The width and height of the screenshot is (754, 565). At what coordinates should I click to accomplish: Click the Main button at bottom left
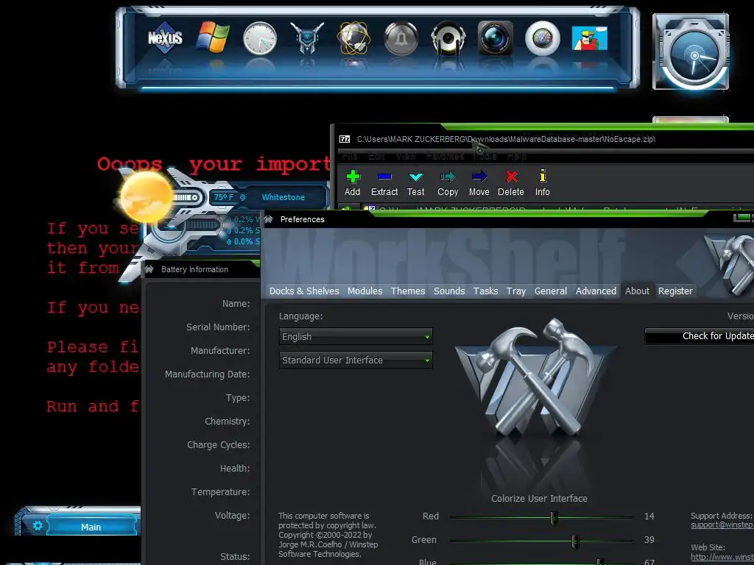91,527
